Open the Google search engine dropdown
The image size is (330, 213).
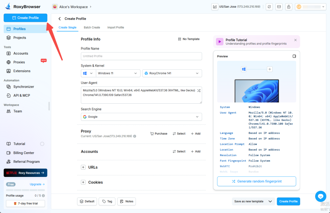pos(141,117)
